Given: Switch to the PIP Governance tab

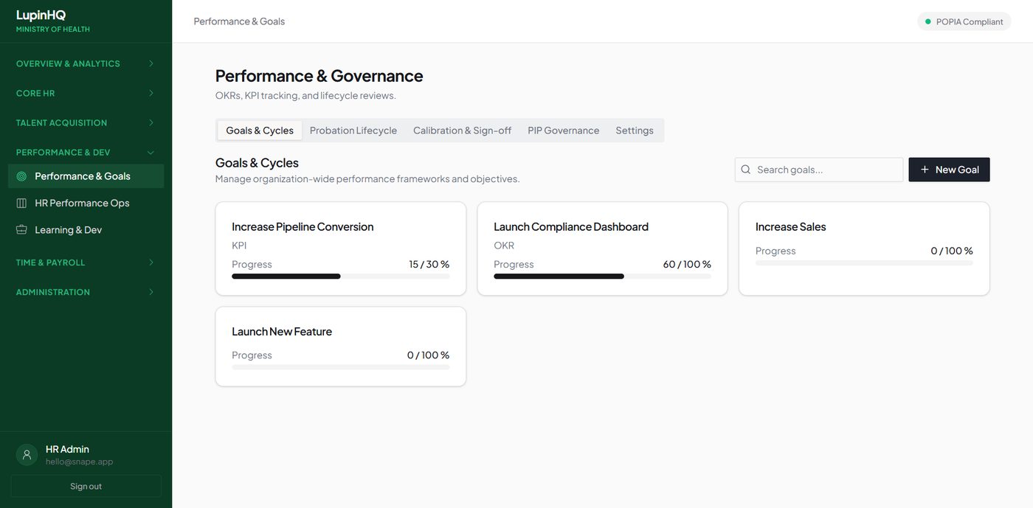Looking at the screenshot, I should (x=564, y=131).
